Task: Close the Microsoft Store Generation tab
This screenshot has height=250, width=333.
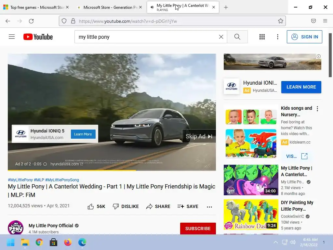Action: pyautogui.click(x=140, y=7)
